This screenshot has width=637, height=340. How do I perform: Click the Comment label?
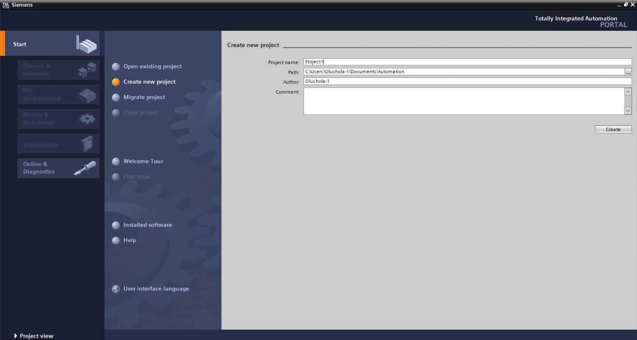click(288, 92)
